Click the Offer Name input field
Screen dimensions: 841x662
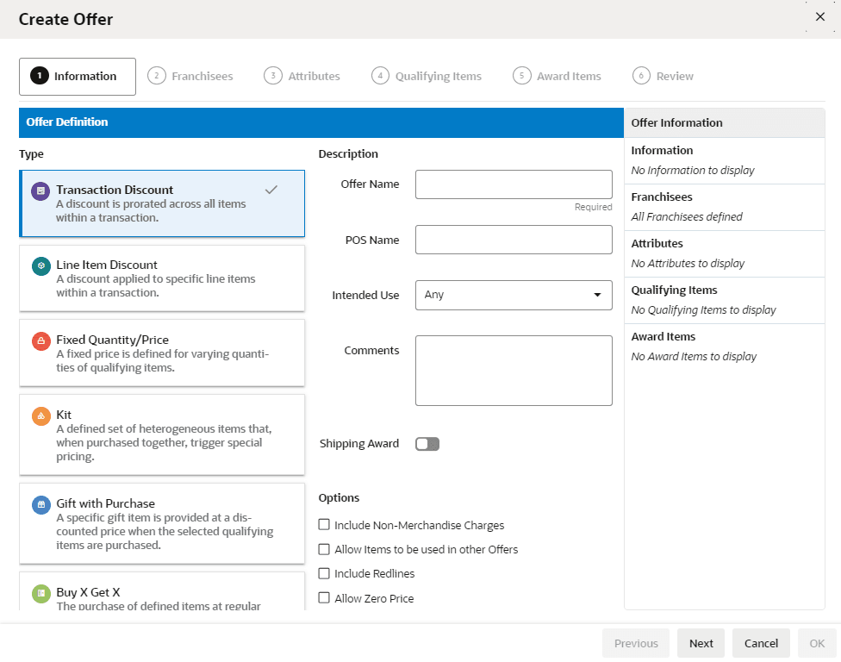point(514,184)
